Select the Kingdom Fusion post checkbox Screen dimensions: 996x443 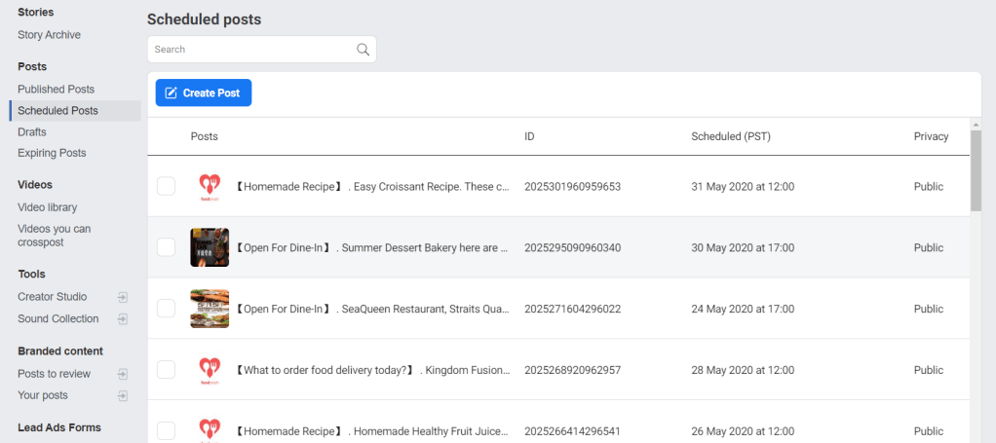166,370
